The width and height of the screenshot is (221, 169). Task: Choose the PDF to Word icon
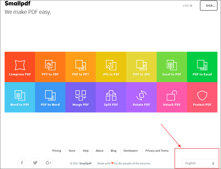(50, 95)
